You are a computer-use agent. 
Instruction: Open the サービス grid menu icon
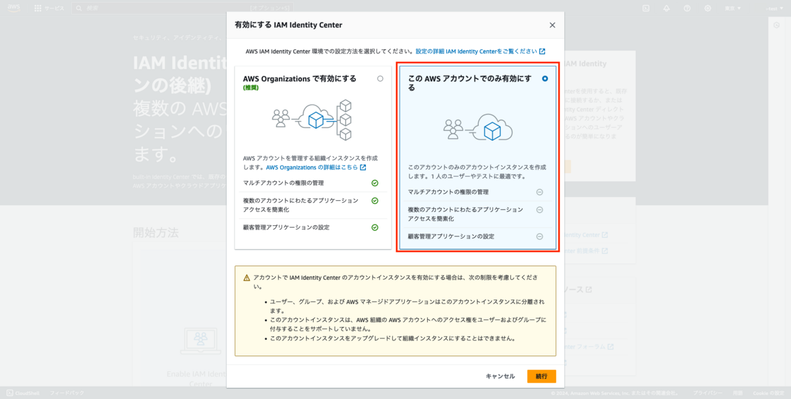point(38,9)
